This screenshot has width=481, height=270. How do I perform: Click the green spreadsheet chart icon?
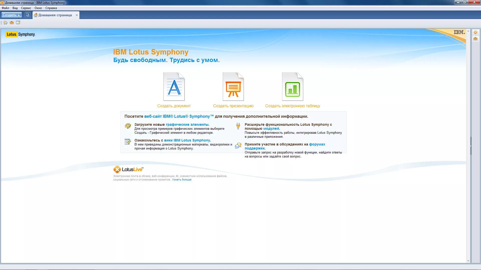click(293, 86)
